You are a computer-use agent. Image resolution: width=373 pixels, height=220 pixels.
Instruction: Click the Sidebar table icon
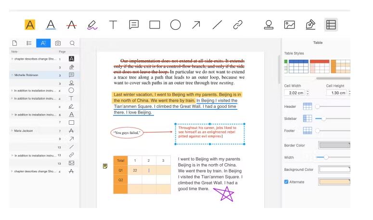click(x=308, y=118)
